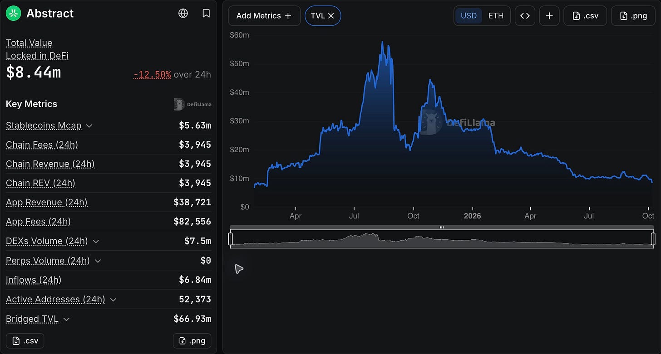Click the $8.44m TVL value
Image resolution: width=661 pixels, height=354 pixels.
34,73
